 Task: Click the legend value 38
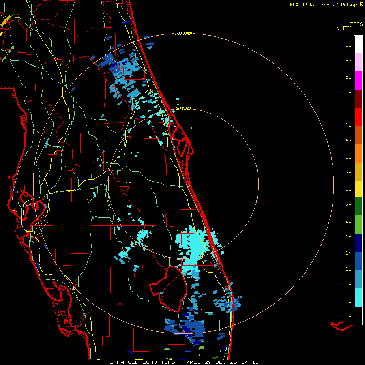(348, 157)
